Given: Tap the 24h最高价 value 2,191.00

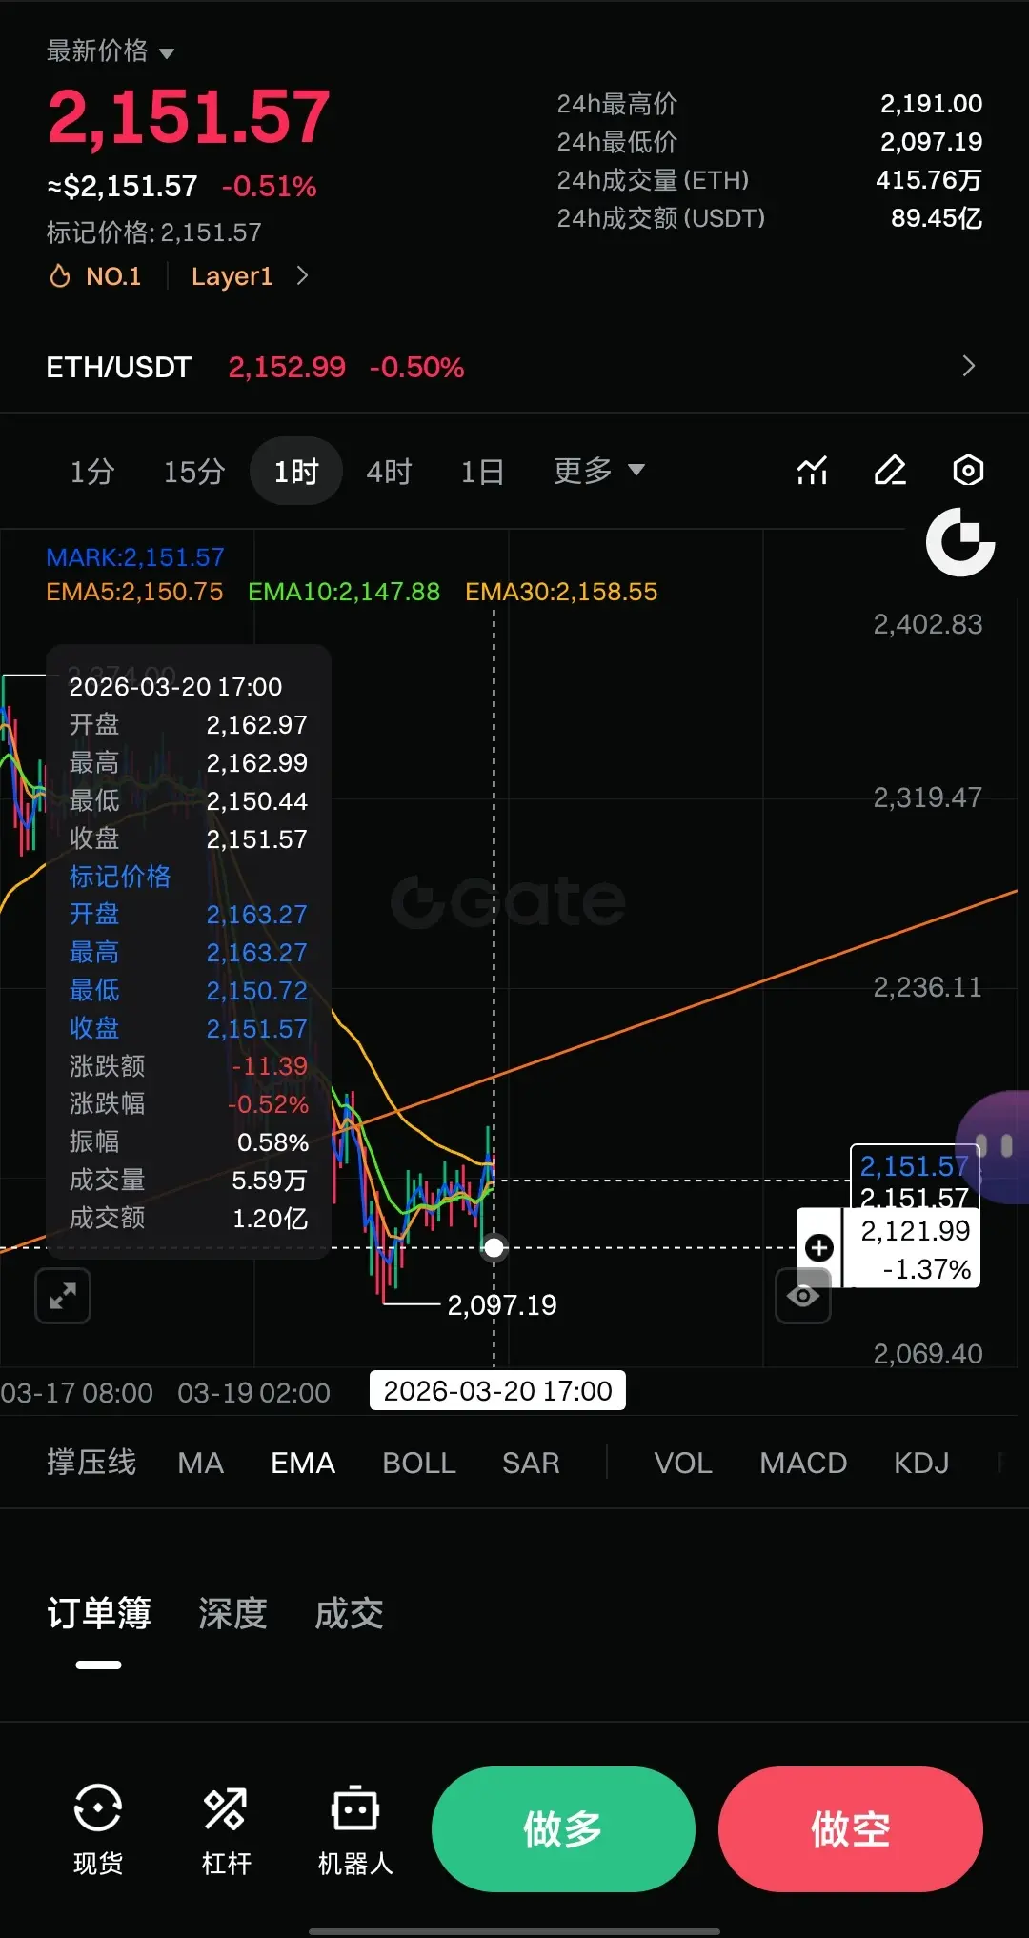Looking at the screenshot, I should pos(931,103).
